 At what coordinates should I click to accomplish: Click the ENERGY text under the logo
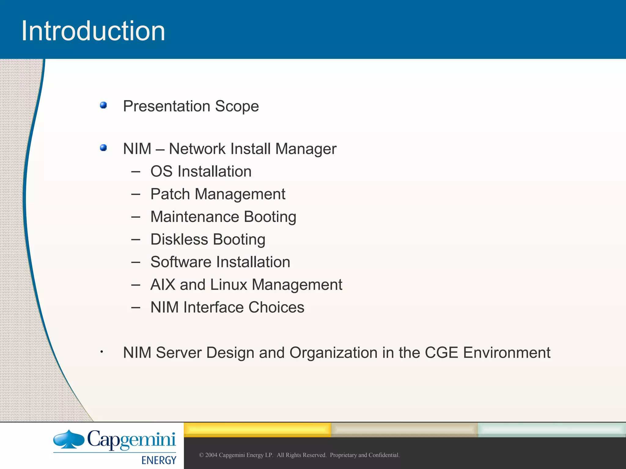pos(159,460)
